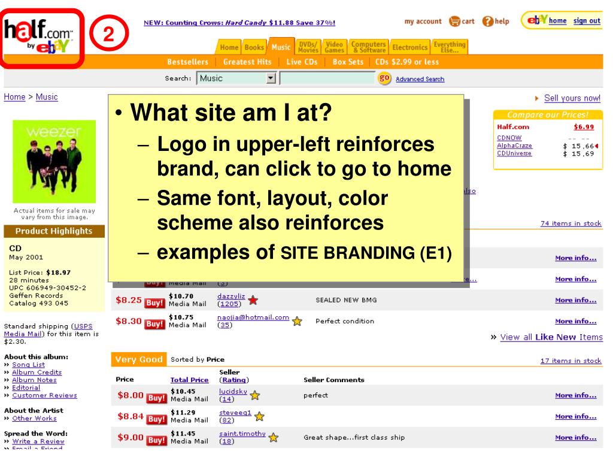Click Buy! for the $8.30 item
The image size is (613, 460).
point(154,324)
